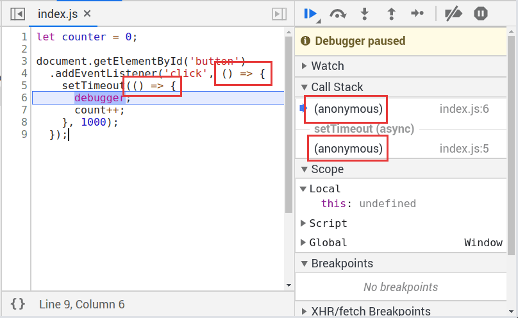The image size is (518, 318).
Task: Click the Step button arrow
Action: (417, 13)
